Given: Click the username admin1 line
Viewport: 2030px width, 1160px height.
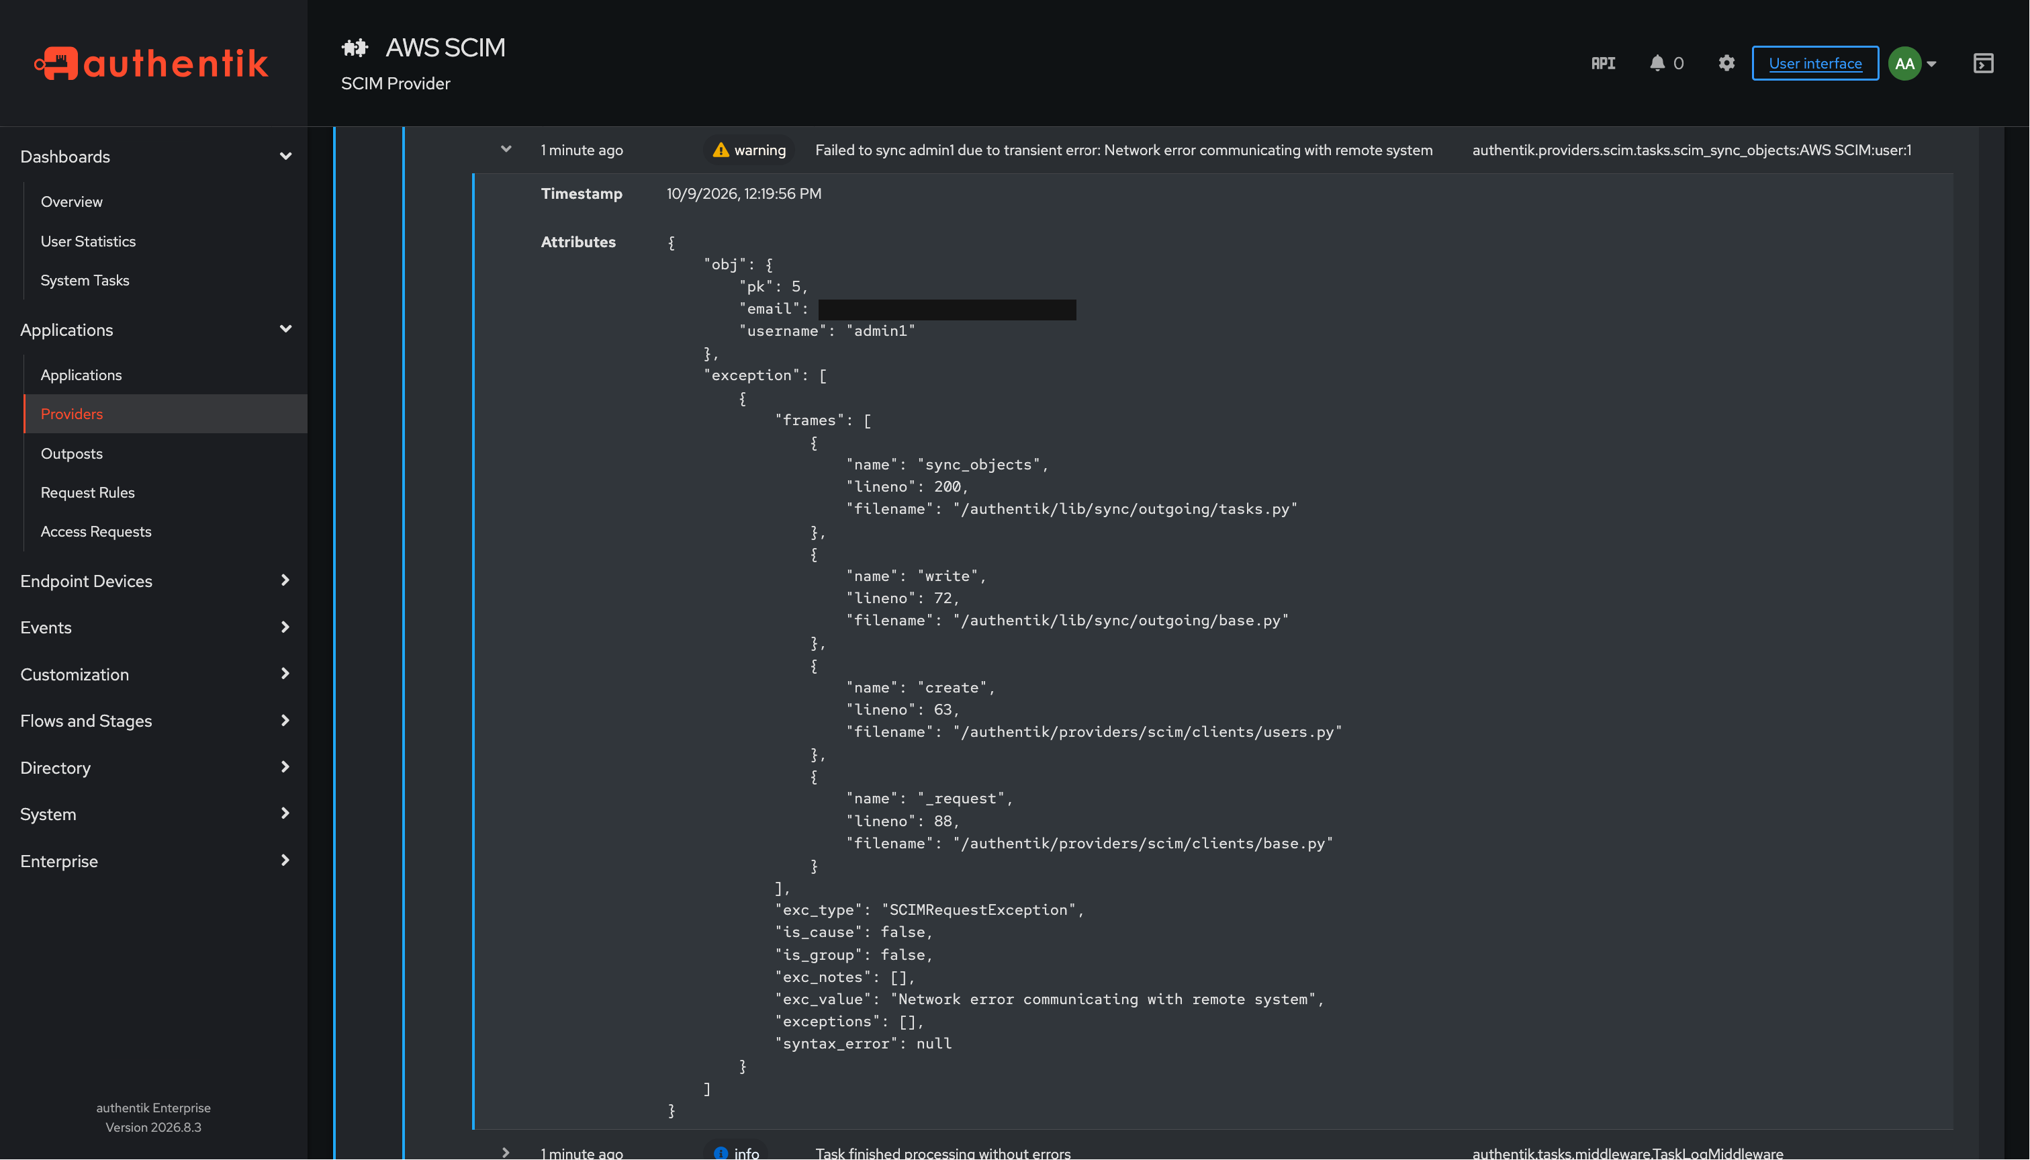Looking at the screenshot, I should point(827,330).
